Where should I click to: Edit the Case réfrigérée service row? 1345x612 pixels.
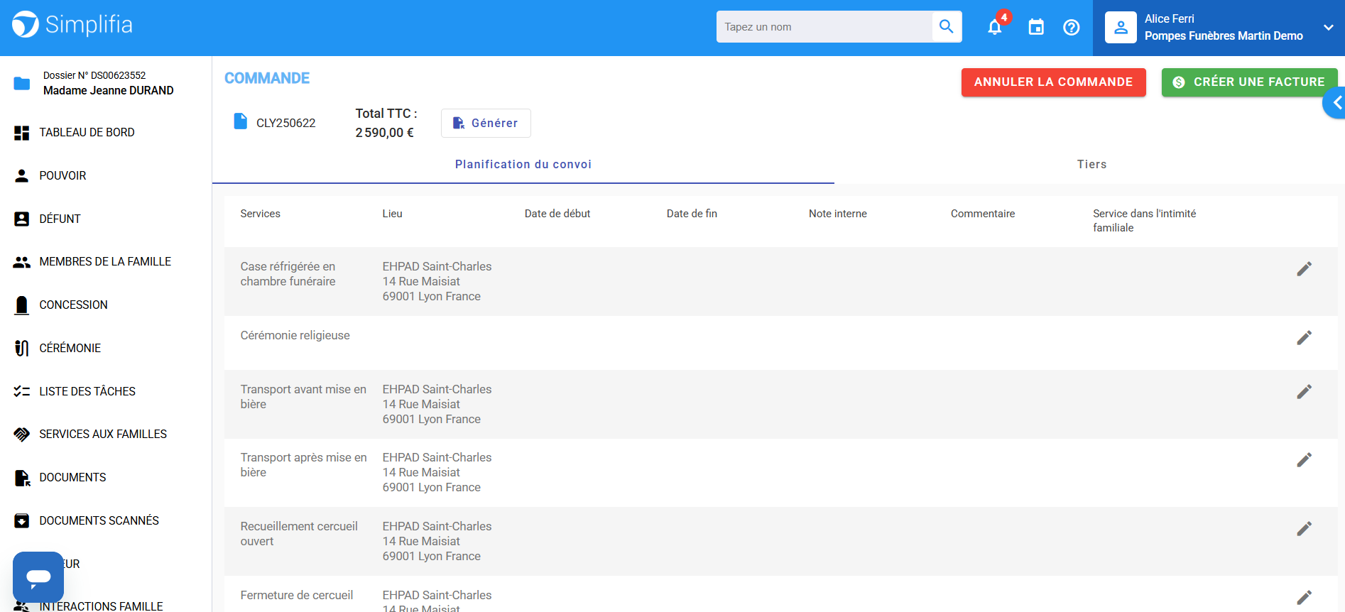(1304, 269)
